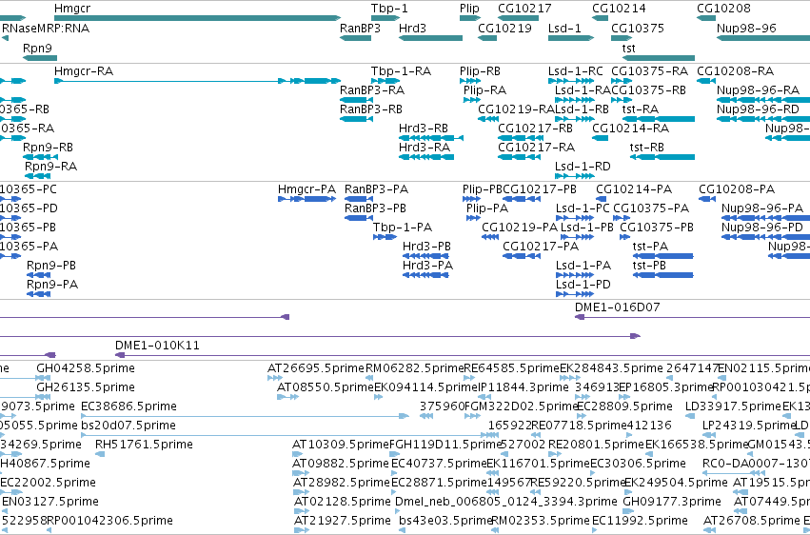This screenshot has width=810, height=535.
Task: Click the RanBP3-RA transcript
Action: (356, 100)
